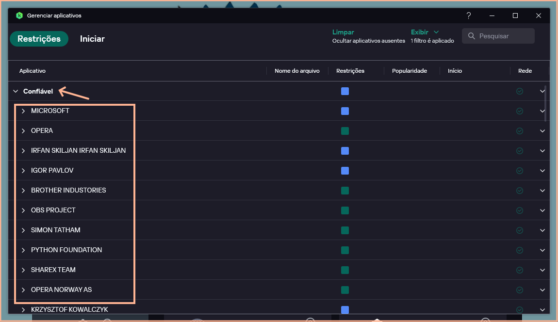Click restriction square for SHAREX TEAM
The image size is (558, 322).
click(x=345, y=270)
